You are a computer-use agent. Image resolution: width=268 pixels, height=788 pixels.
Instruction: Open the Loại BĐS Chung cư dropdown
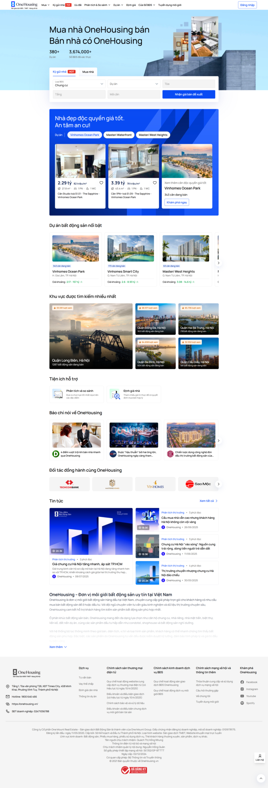point(79,84)
